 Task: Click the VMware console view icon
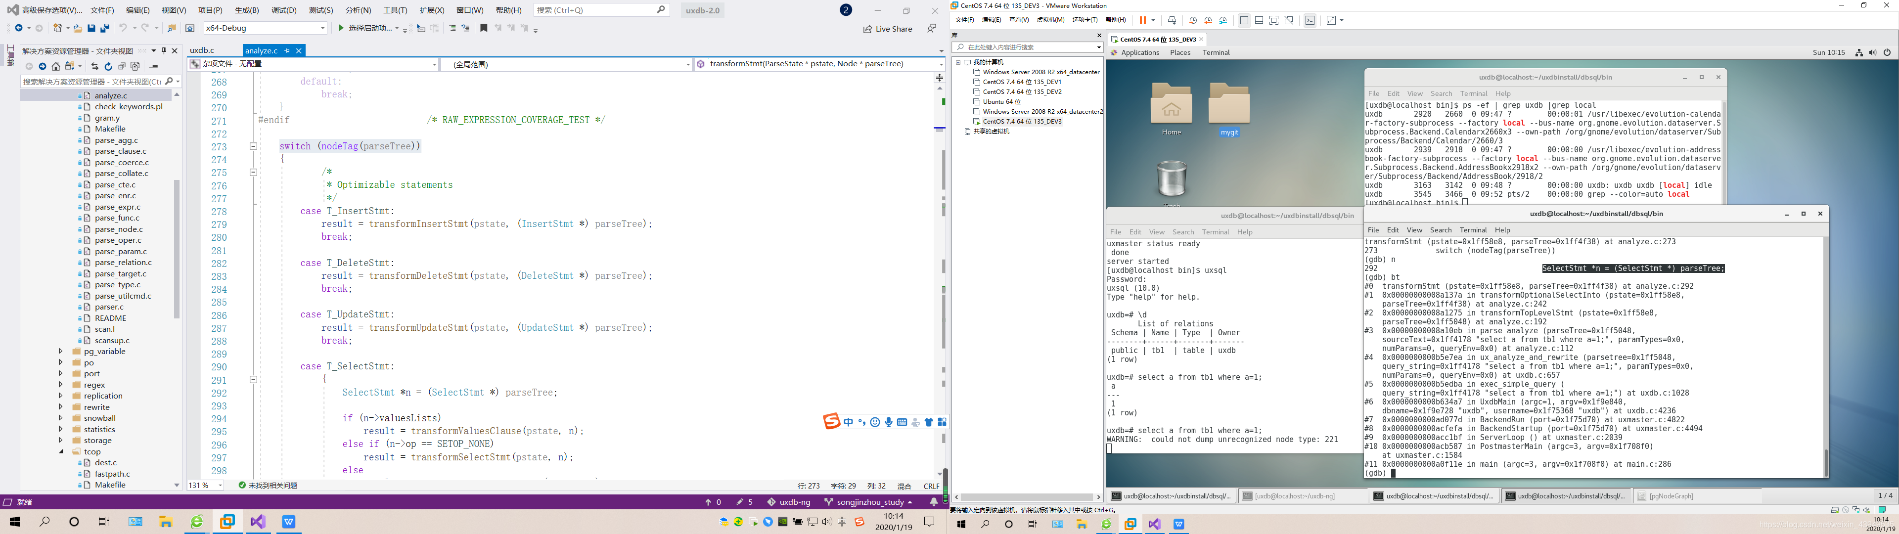point(1309,21)
